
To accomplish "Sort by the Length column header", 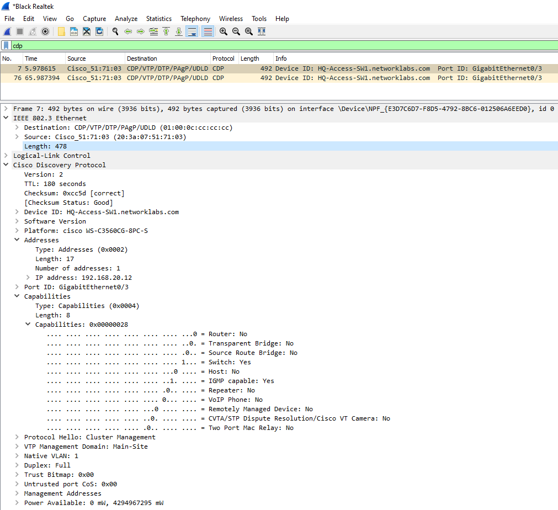I will tap(256, 59).
